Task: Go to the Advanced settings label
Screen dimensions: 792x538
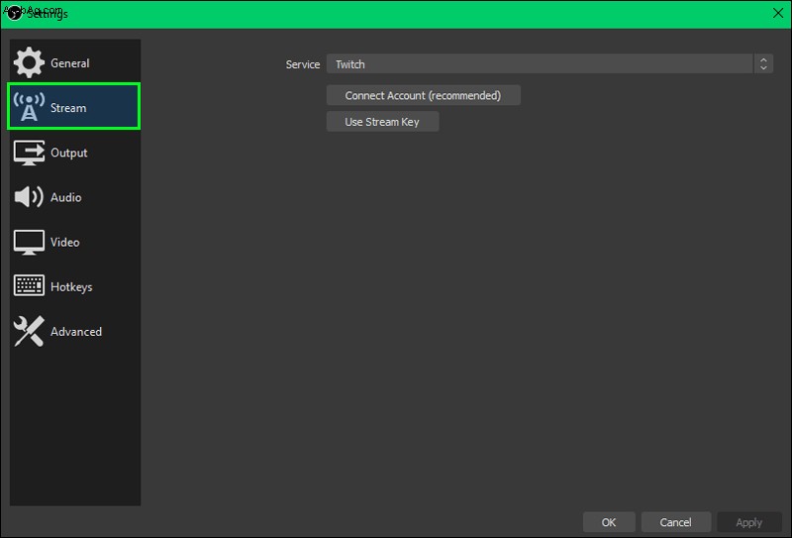Action: 76,332
